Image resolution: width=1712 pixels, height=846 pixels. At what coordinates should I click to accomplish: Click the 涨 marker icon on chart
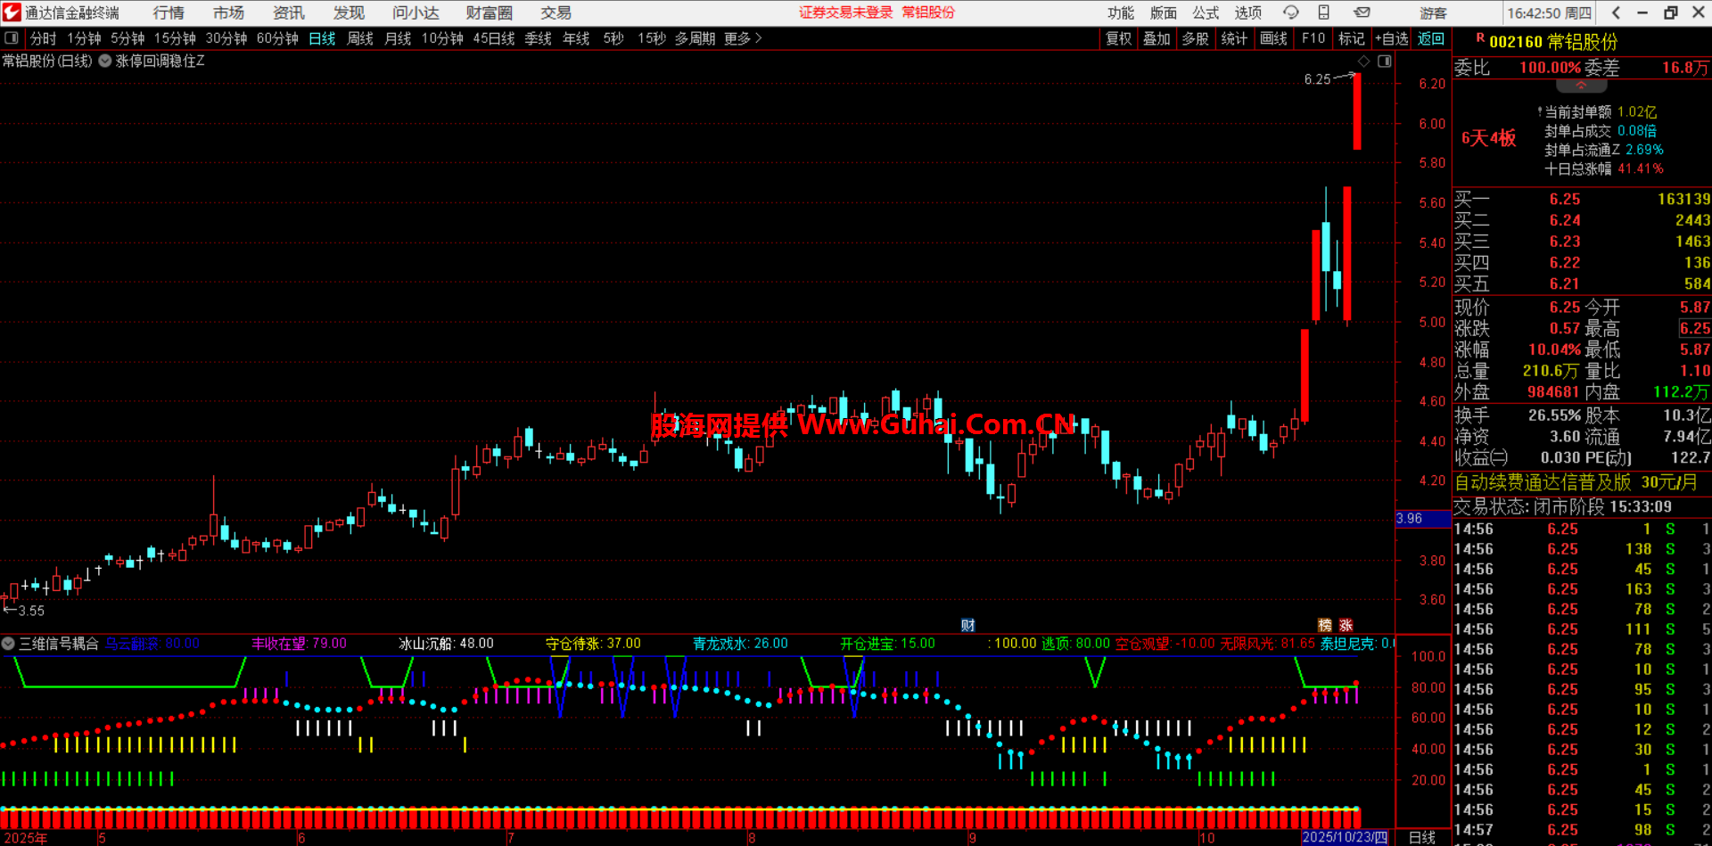pyautogui.click(x=1346, y=626)
